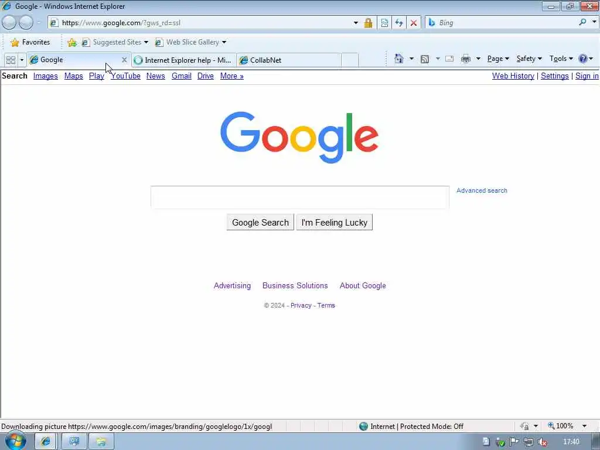This screenshot has height=450, width=600.
Task: Click the zoom magnifier icon in status bar
Action: click(x=551, y=425)
